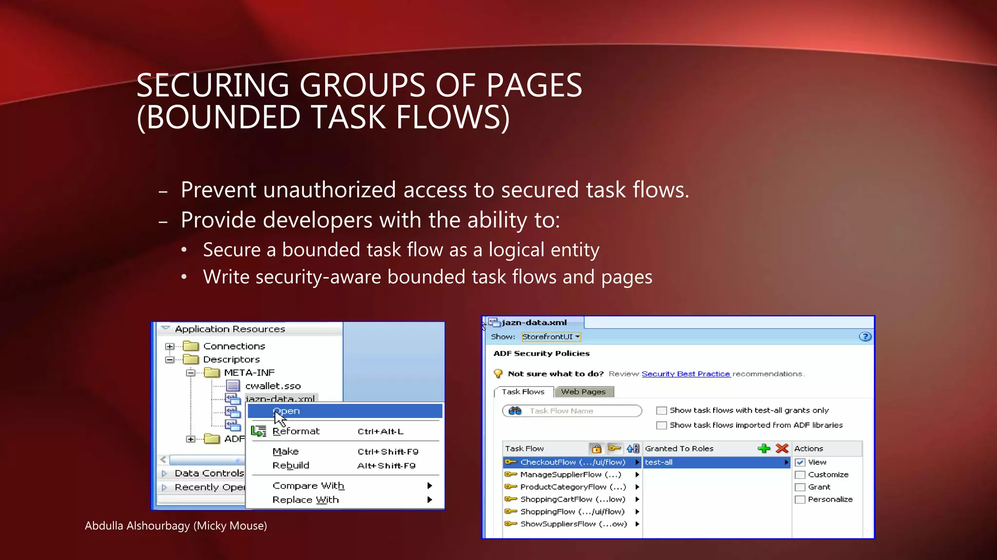Click the lock filter icon in Task Flow header
Screen dimensions: 997x560
pyautogui.click(x=596, y=449)
